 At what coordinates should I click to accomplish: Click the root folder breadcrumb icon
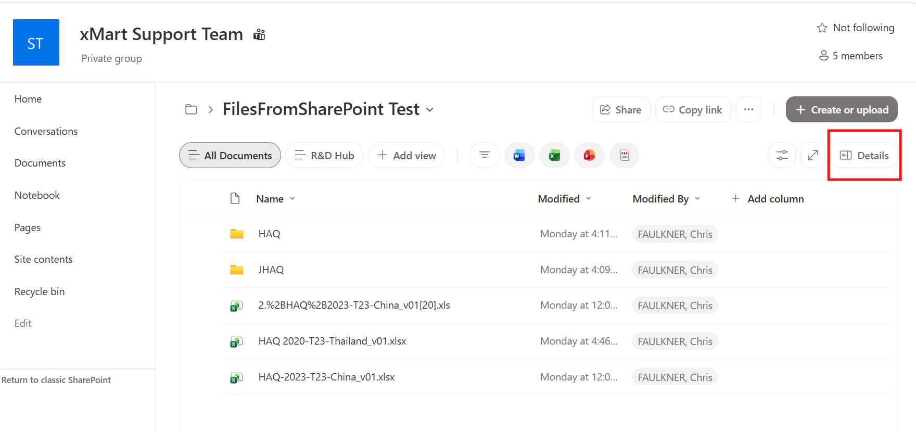[x=192, y=109]
